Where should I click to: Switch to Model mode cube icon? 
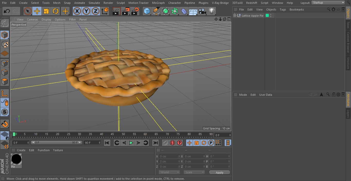point(5,35)
